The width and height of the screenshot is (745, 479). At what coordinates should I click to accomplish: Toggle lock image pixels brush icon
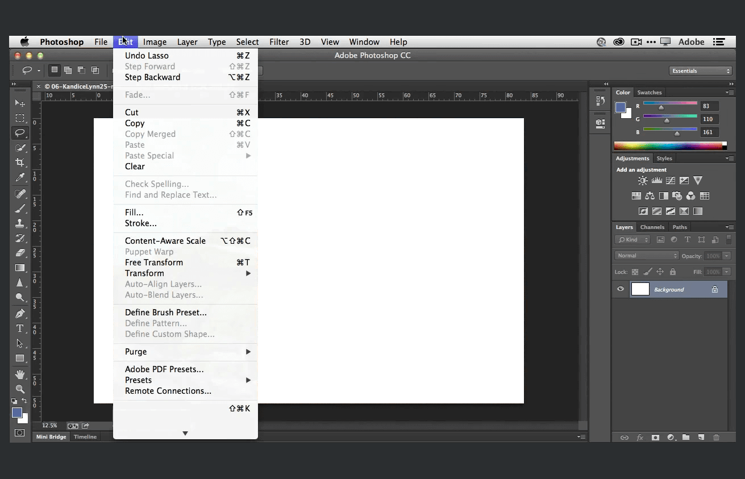click(648, 272)
